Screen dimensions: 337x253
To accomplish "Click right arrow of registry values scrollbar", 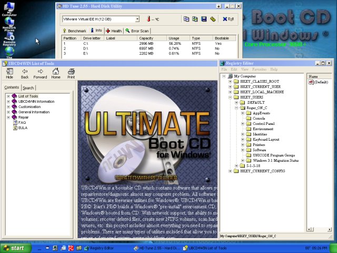I will (x=330, y=230).
